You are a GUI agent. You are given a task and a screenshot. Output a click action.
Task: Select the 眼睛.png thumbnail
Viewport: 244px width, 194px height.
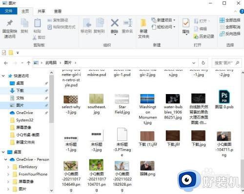[x=147, y=166]
